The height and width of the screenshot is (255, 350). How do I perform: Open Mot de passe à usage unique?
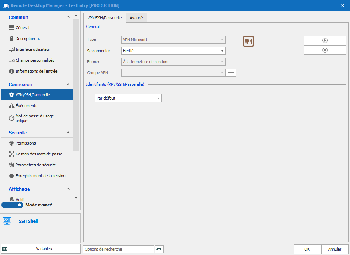click(x=34, y=118)
